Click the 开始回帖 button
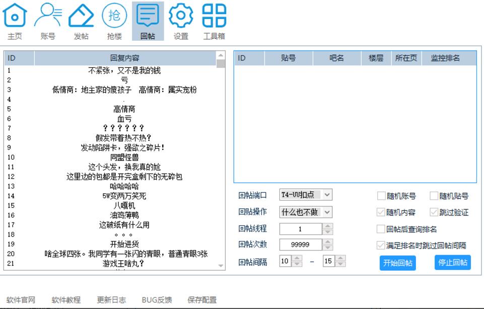The width and height of the screenshot is (484, 309). pyautogui.click(x=397, y=263)
